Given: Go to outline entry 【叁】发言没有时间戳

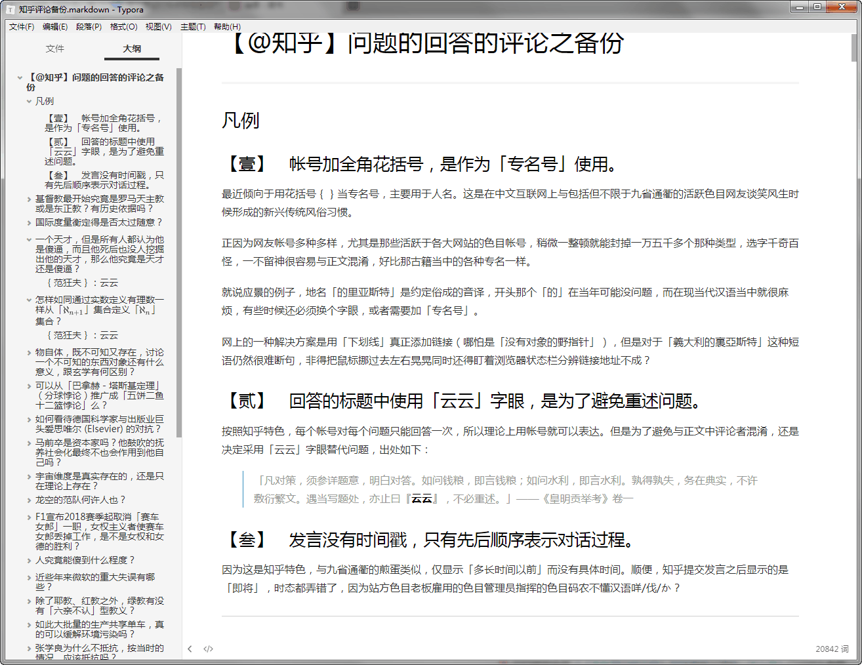Looking at the screenshot, I should (104, 180).
